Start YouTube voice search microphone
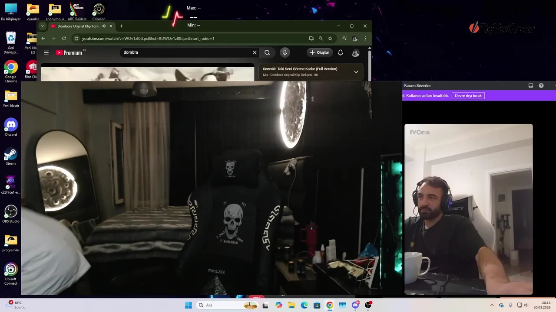 pyautogui.click(x=285, y=52)
